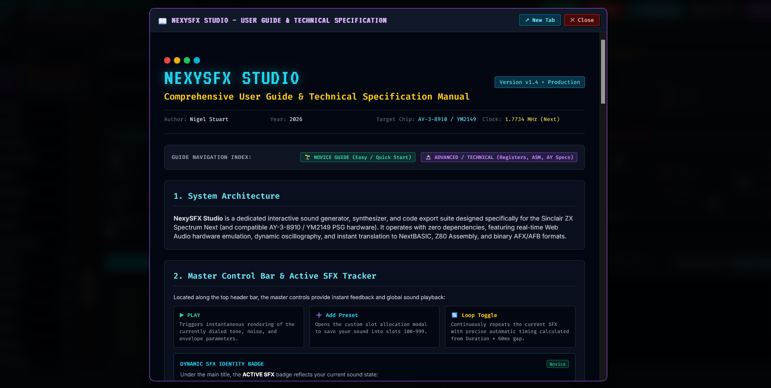This screenshot has height=388, width=771.
Task: Click the clock value '1.7734 MHz (Next)'
Action: pyautogui.click(x=532, y=119)
